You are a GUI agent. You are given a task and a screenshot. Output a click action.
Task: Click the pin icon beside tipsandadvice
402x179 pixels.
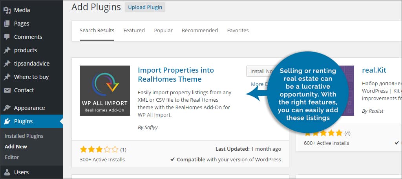pos(7,64)
